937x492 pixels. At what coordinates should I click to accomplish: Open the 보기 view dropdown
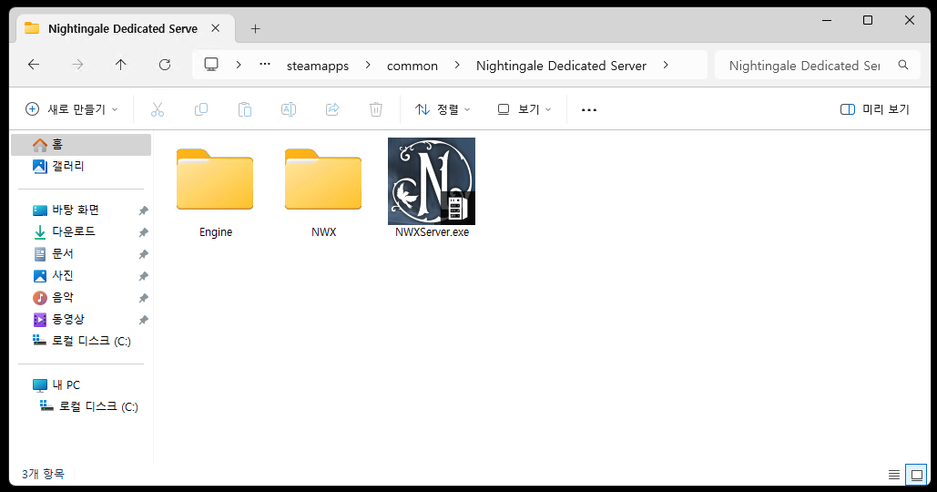tap(525, 109)
